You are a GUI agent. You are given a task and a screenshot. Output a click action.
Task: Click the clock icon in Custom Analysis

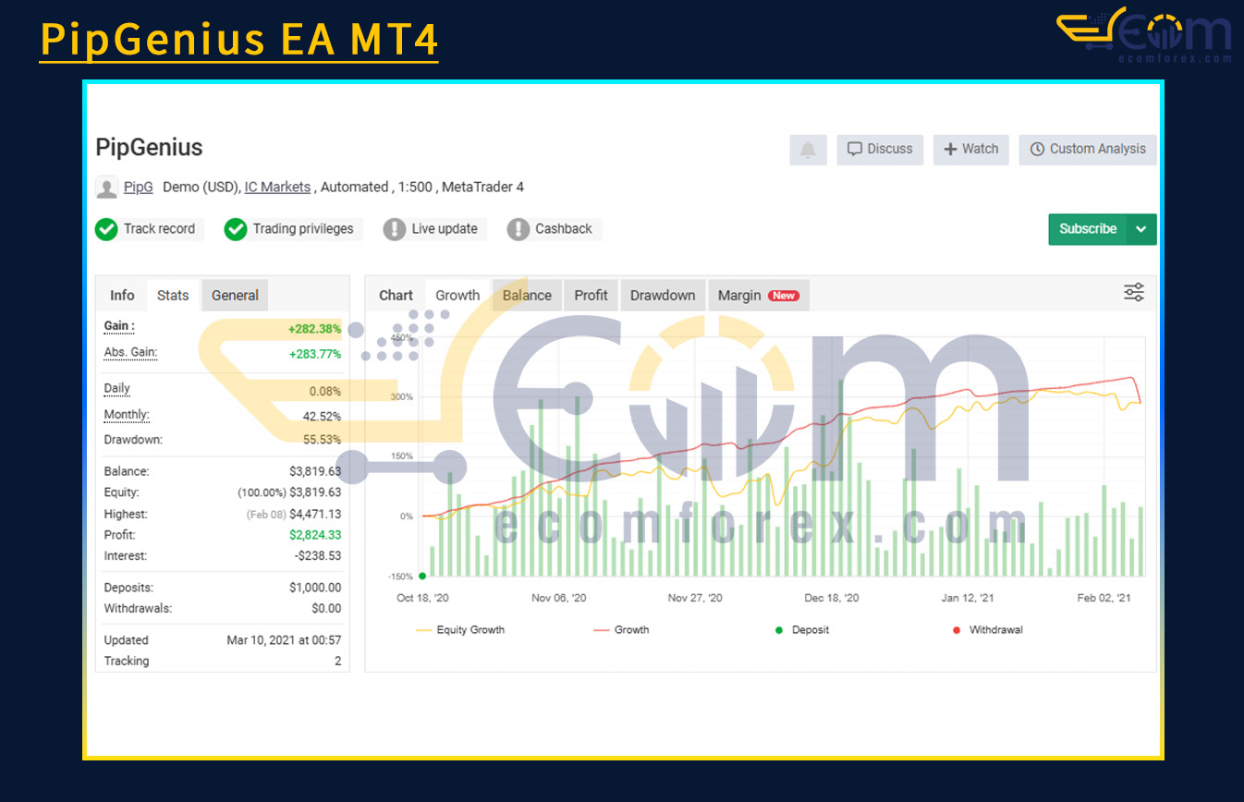(x=1037, y=150)
